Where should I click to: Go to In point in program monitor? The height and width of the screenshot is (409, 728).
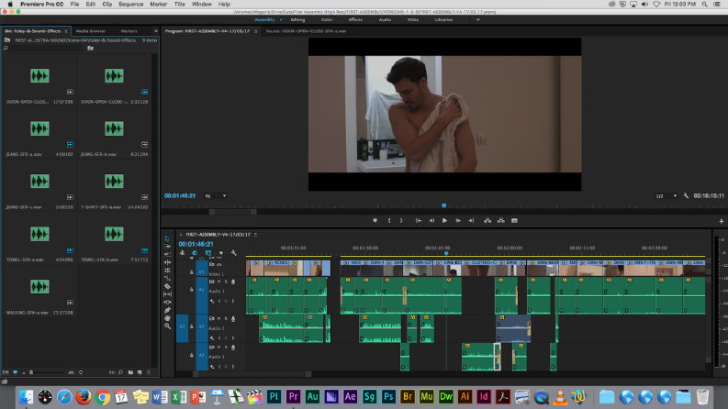(419, 221)
